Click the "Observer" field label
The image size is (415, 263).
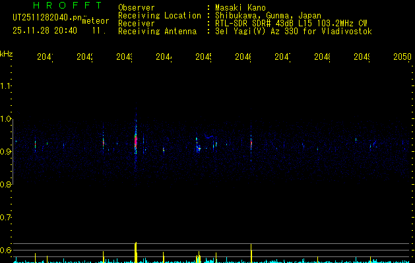(x=137, y=8)
